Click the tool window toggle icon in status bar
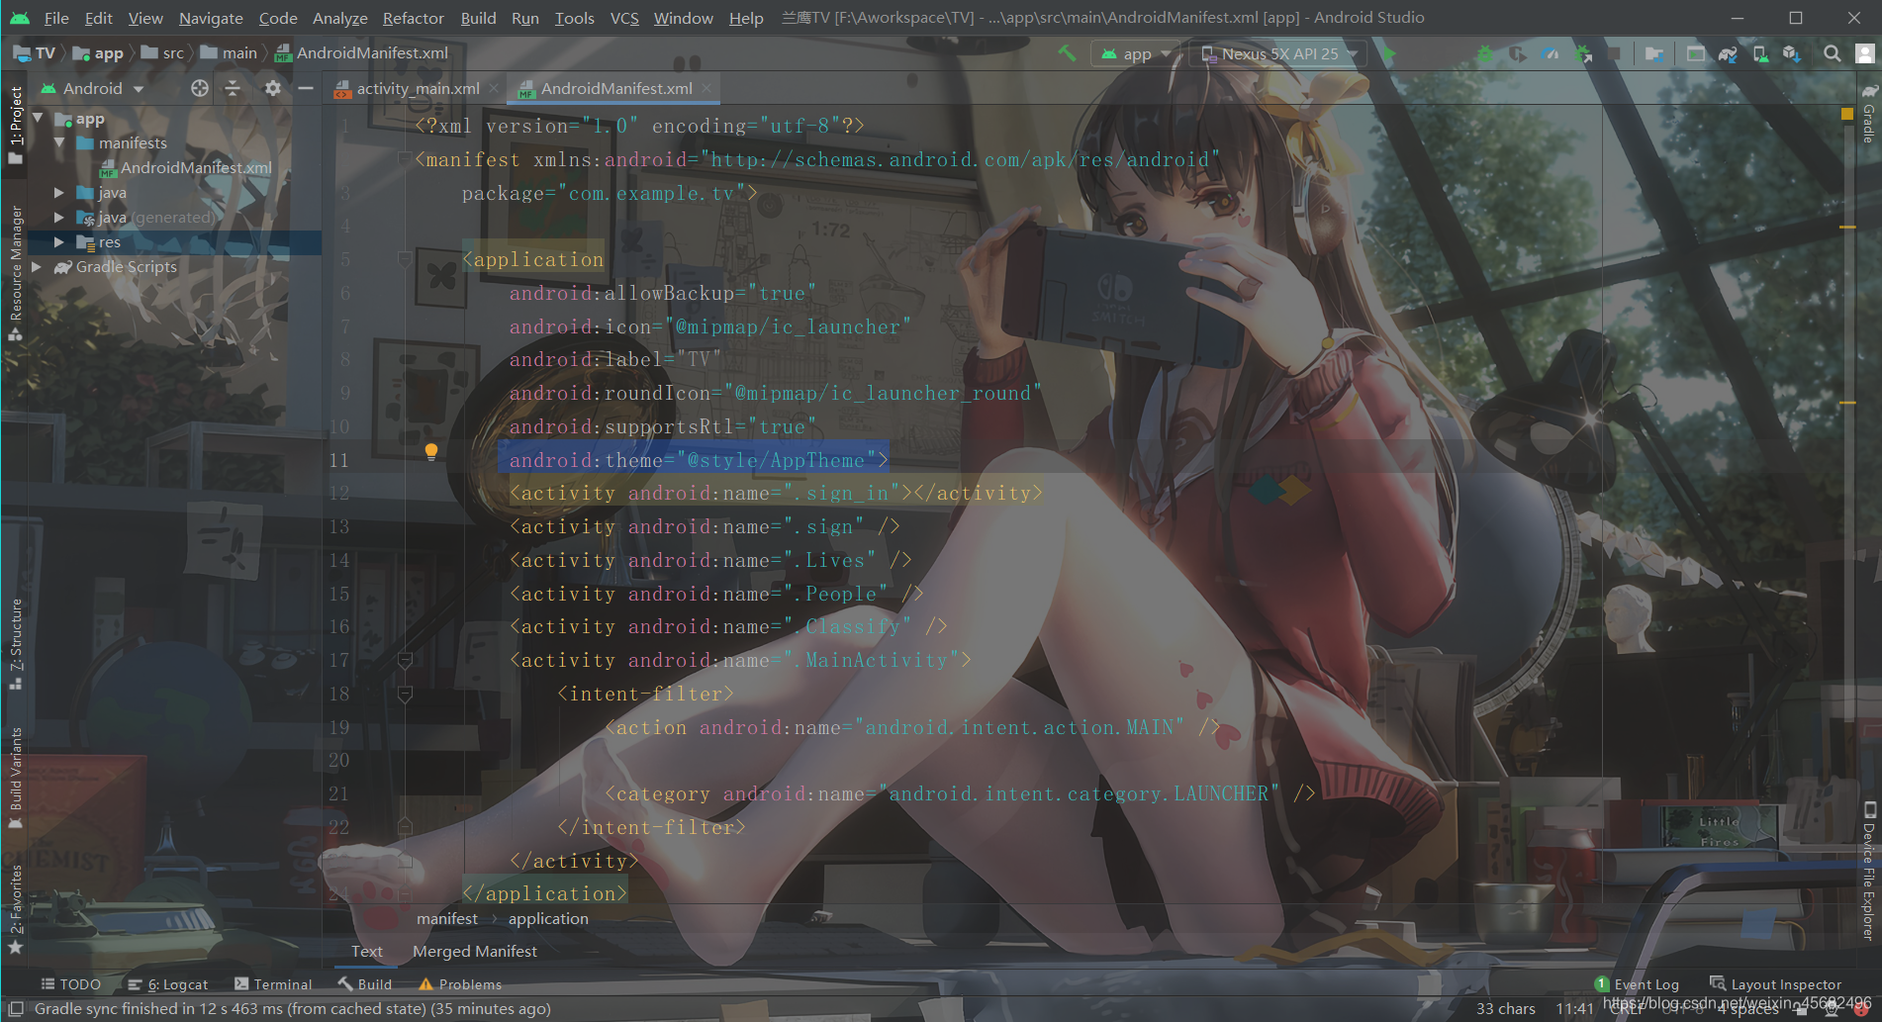Screen dimensions: 1882x1022 tap(16, 1009)
